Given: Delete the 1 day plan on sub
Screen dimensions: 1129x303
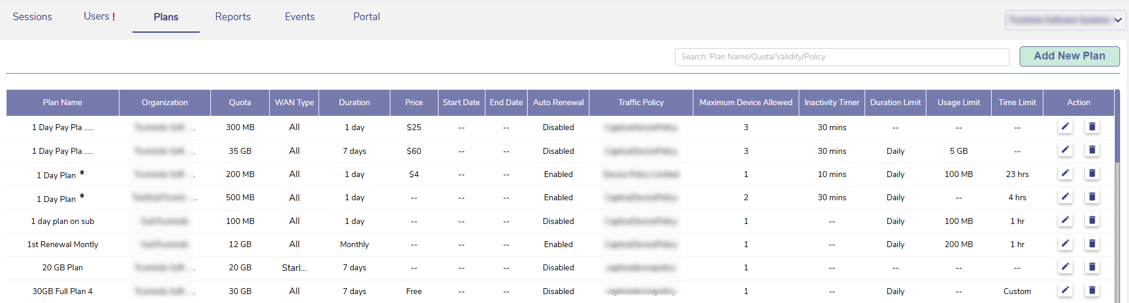Looking at the screenshot, I should [1092, 220].
